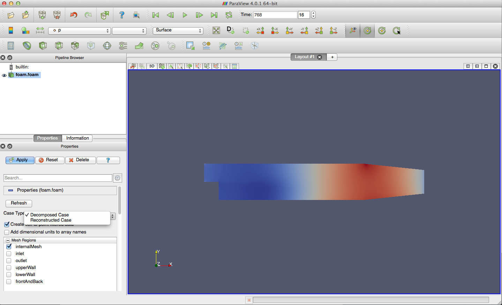
Task: Click the Save Data toolbar icon
Action: (25, 15)
